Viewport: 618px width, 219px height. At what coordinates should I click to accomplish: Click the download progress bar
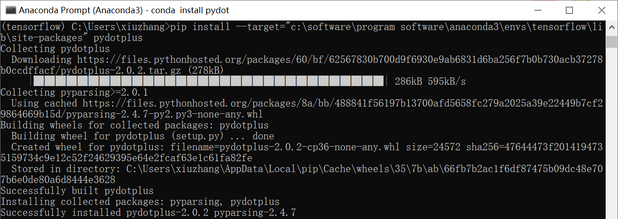pyautogui.click(x=209, y=81)
